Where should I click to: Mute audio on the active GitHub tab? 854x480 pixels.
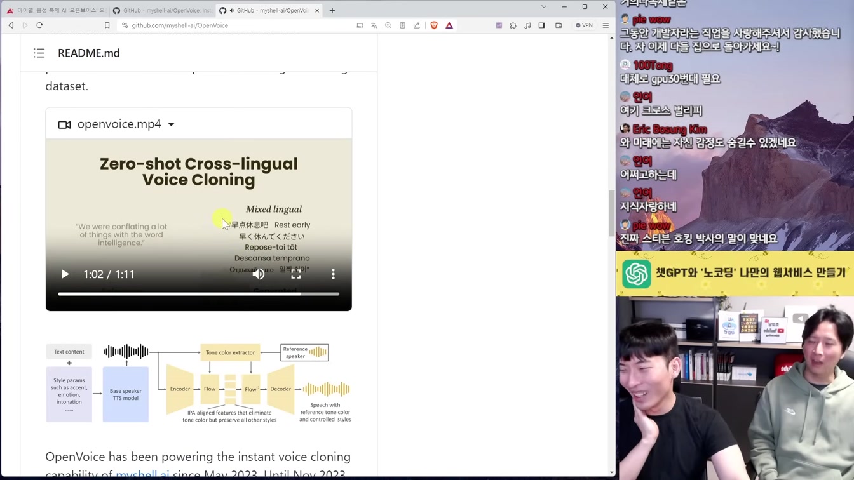(232, 10)
